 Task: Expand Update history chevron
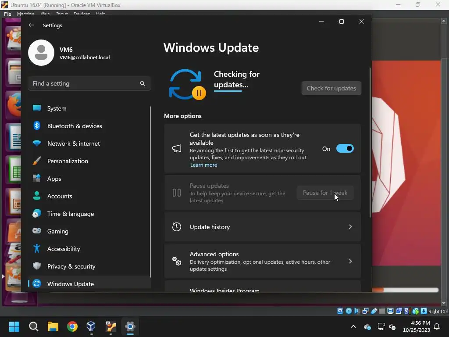point(350,227)
